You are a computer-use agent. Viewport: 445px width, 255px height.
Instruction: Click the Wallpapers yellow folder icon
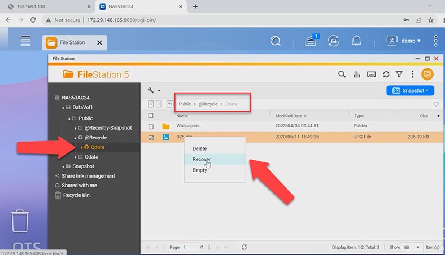(165, 126)
